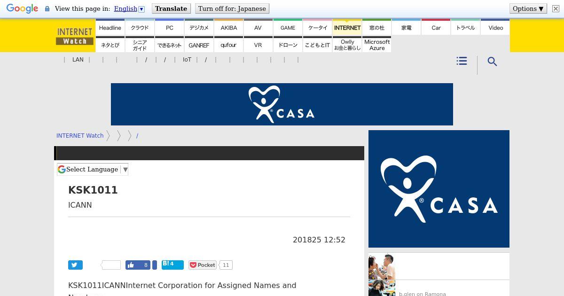Screen dimensions: 564x296
Task: Click the large CASA sidebar ad
Action: pos(439,189)
